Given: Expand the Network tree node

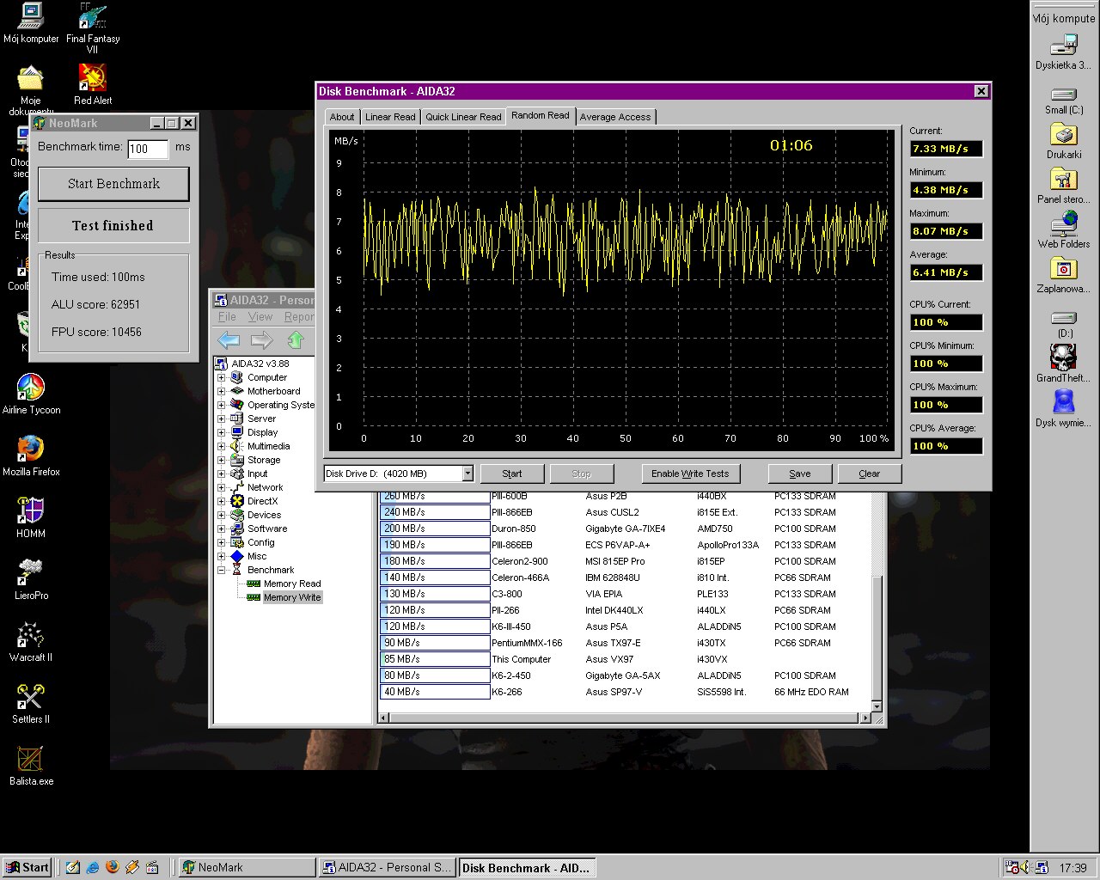Looking at the screenshot, I should 221,487.
